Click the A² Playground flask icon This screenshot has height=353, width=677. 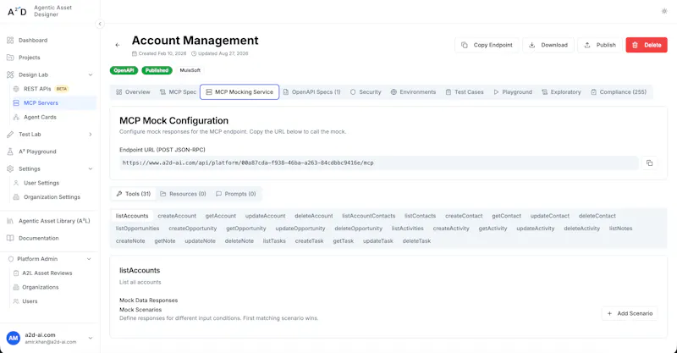[10, 152]
